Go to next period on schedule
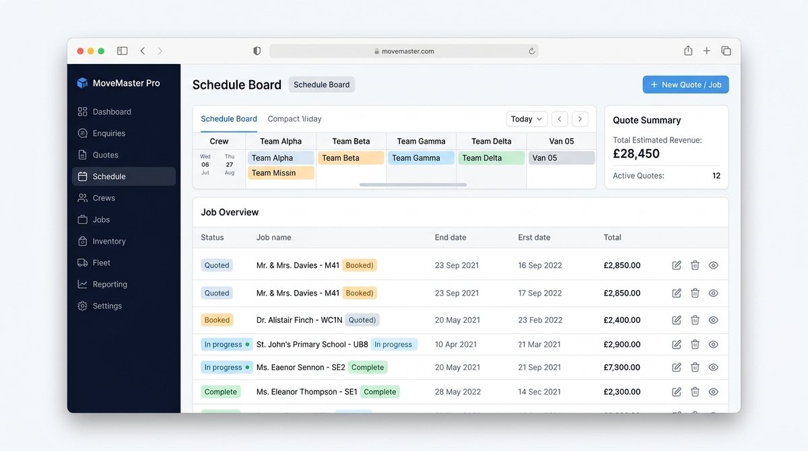This screenshot has height=451, width=808. click(x=580, y=119)
